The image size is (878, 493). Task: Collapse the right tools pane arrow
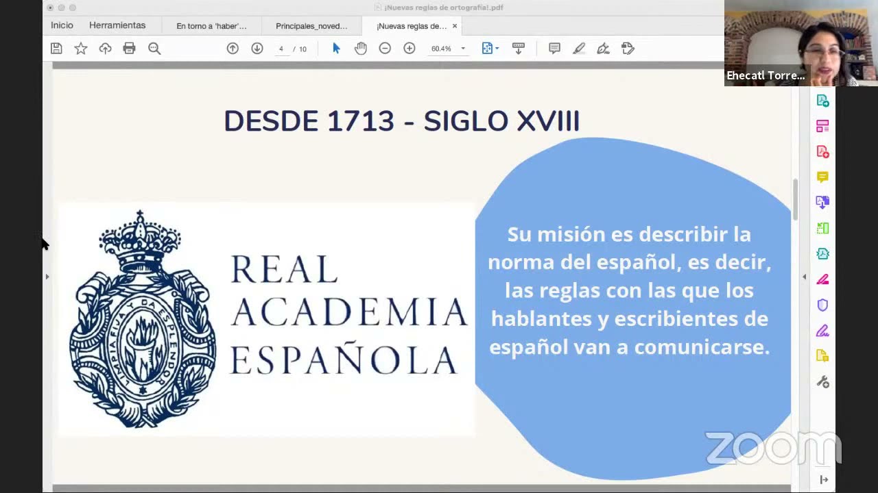[804, 277]
